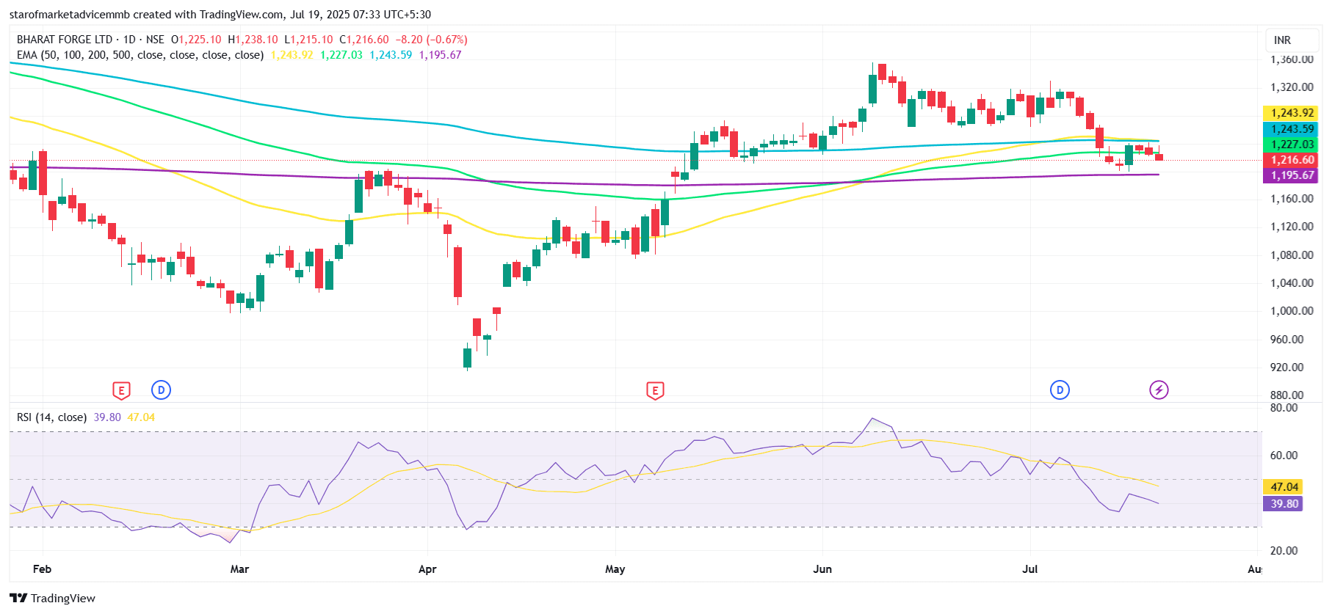1332x614 pixels.
Task: Click the 60.00 RSI axis label
Action: (1284, 456)
